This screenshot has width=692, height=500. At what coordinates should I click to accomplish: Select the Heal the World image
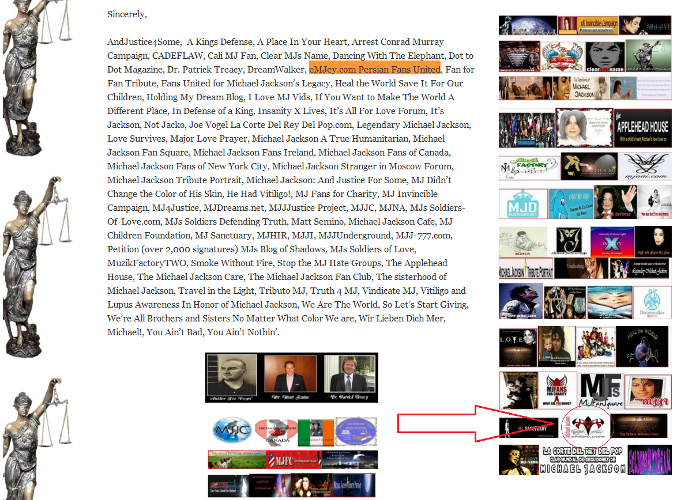coord(642,346)
